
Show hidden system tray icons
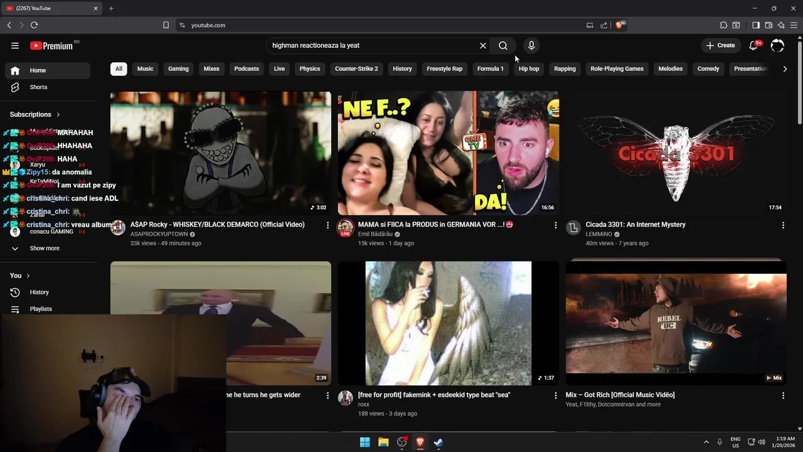pyautogui.click(x=706, y=442)
